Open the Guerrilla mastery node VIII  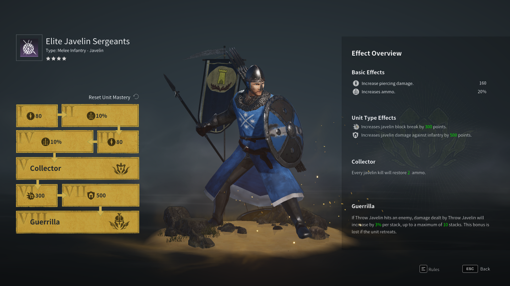pos(77,222)
